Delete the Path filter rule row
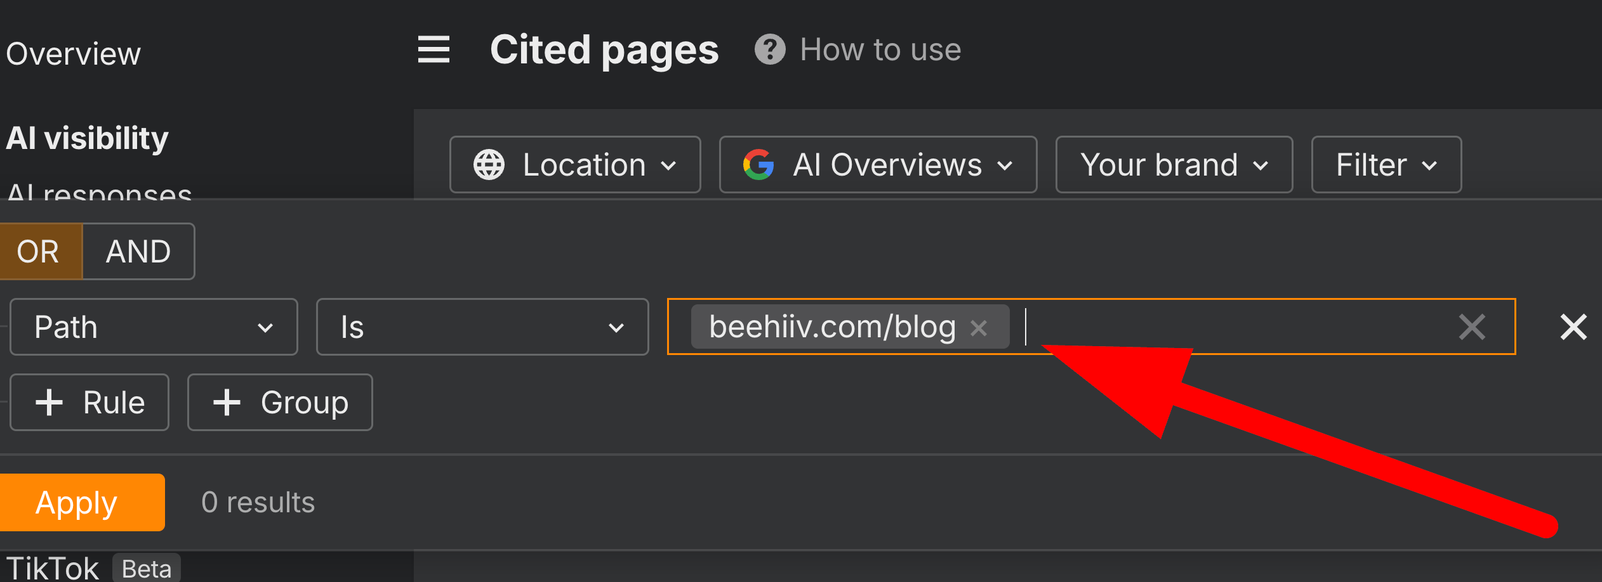The height and width of the screenshot is (582, 1602). (1573, 327)
